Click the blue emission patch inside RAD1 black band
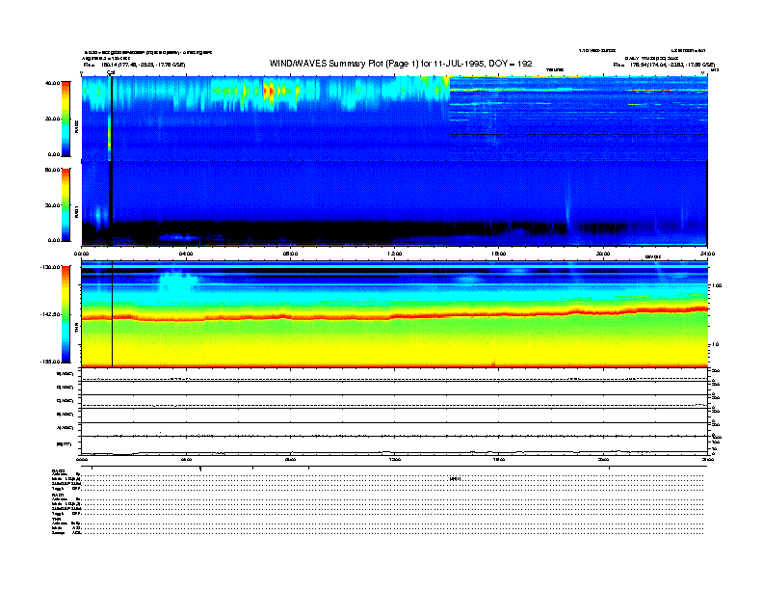This screenshot has height=590, width=763. [x=179, y=237]
